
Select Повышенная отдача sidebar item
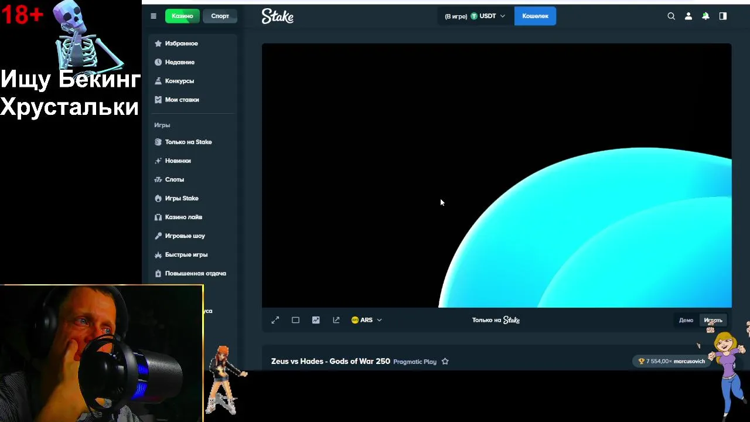[x=193, y=273]
